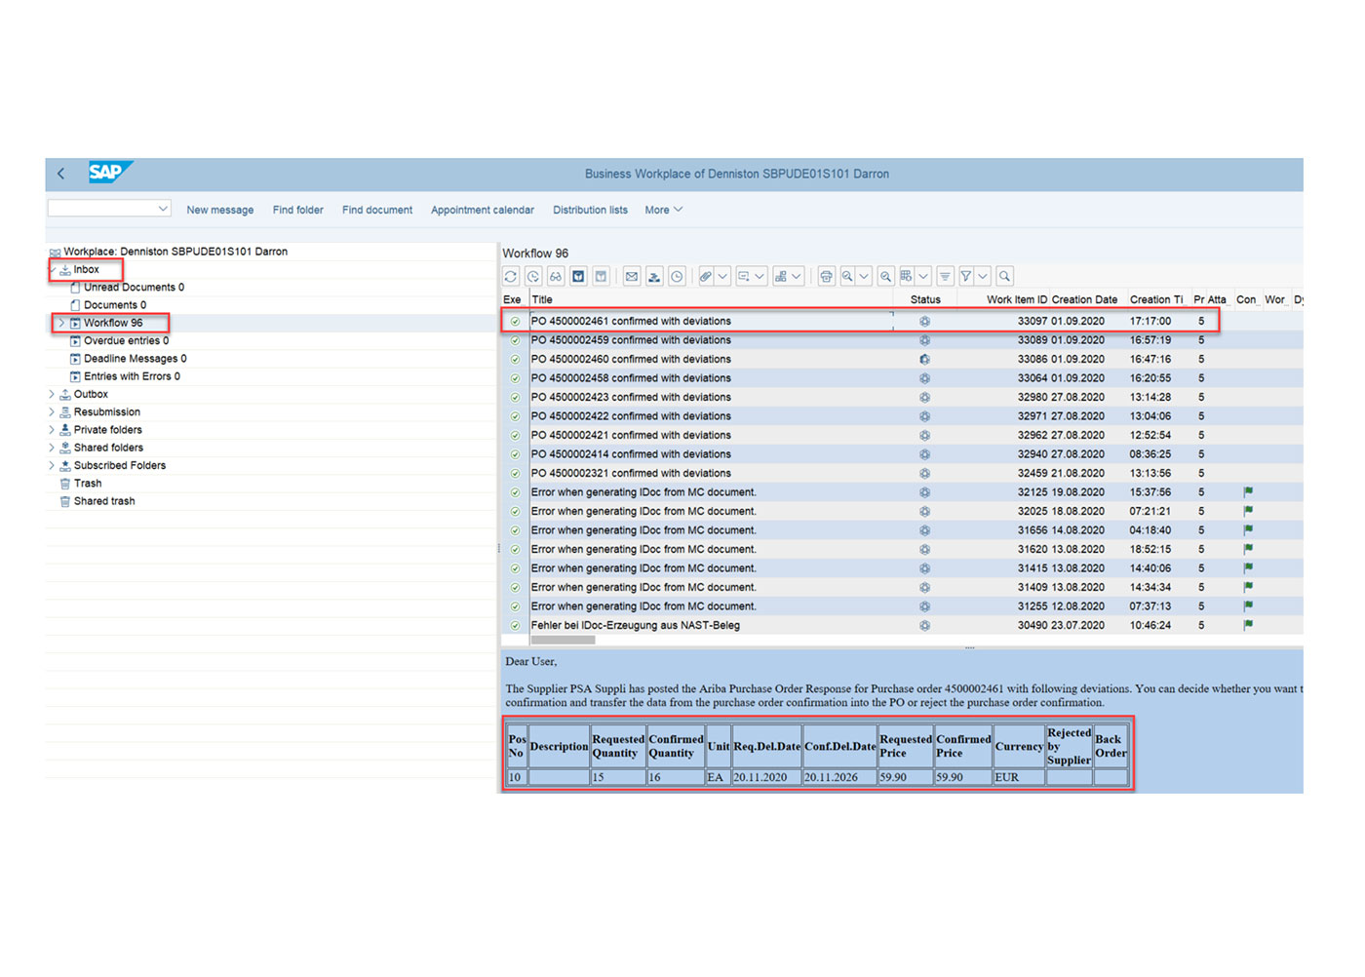Open the More menu dropdown
1365x977 pixels.
tap(662, 210)
